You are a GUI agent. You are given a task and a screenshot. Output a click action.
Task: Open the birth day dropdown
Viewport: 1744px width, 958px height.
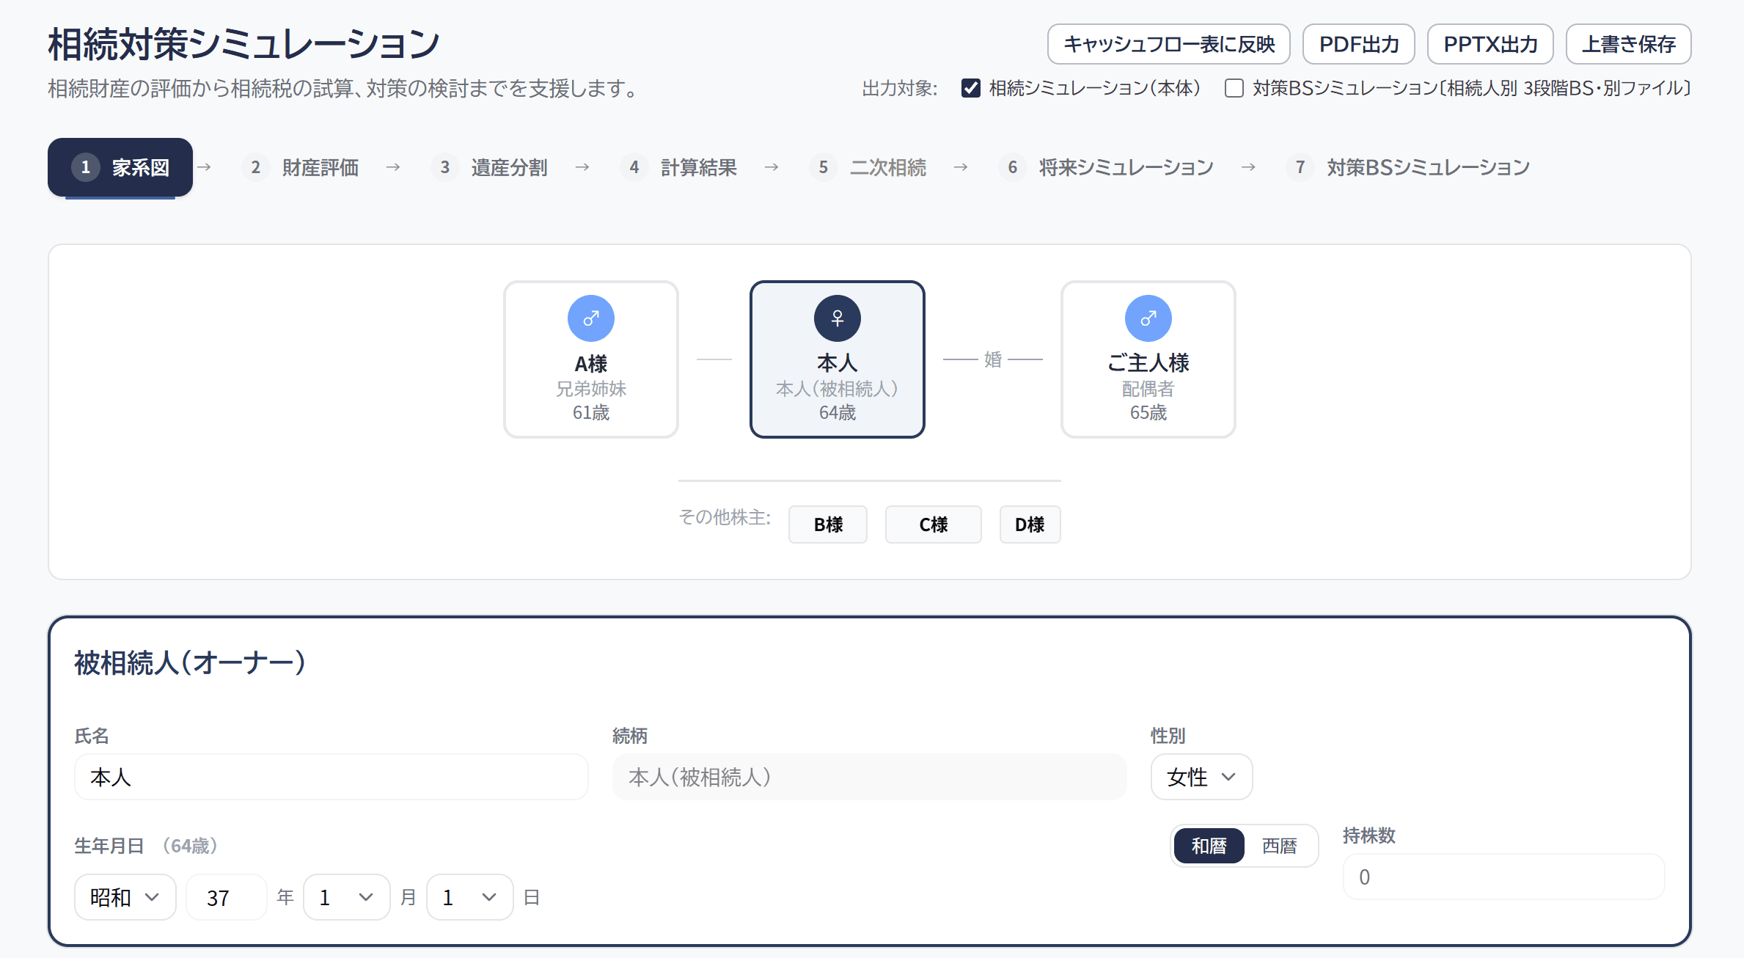(x=469, y=897)
